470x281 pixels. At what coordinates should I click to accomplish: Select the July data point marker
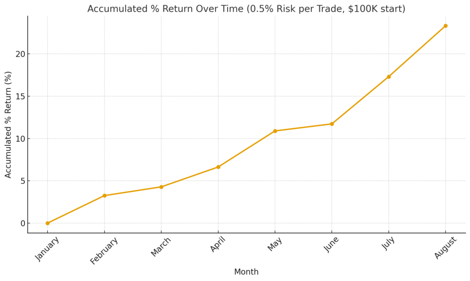coord(389,77)
